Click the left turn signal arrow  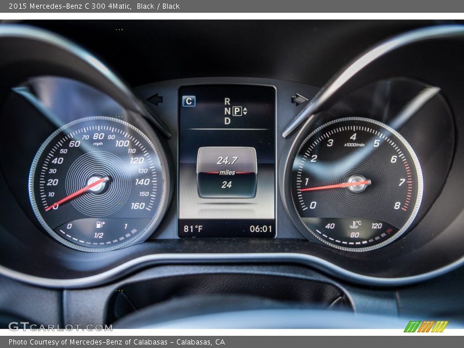(x=155, y=99)
